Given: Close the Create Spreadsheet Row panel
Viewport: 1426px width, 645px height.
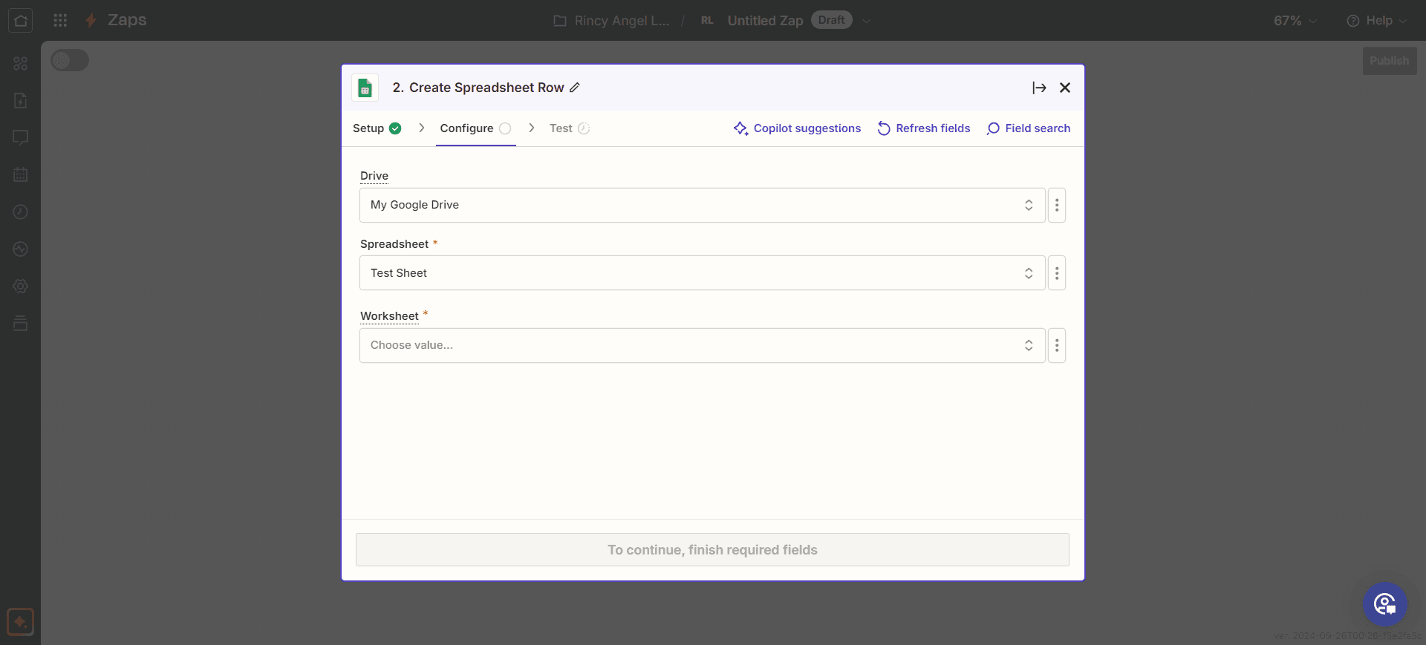Looking at the screenshot, I should click(1065, 88).
